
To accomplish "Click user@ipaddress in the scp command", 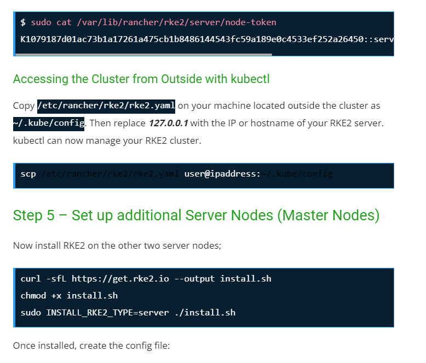I will pos(222,174).
